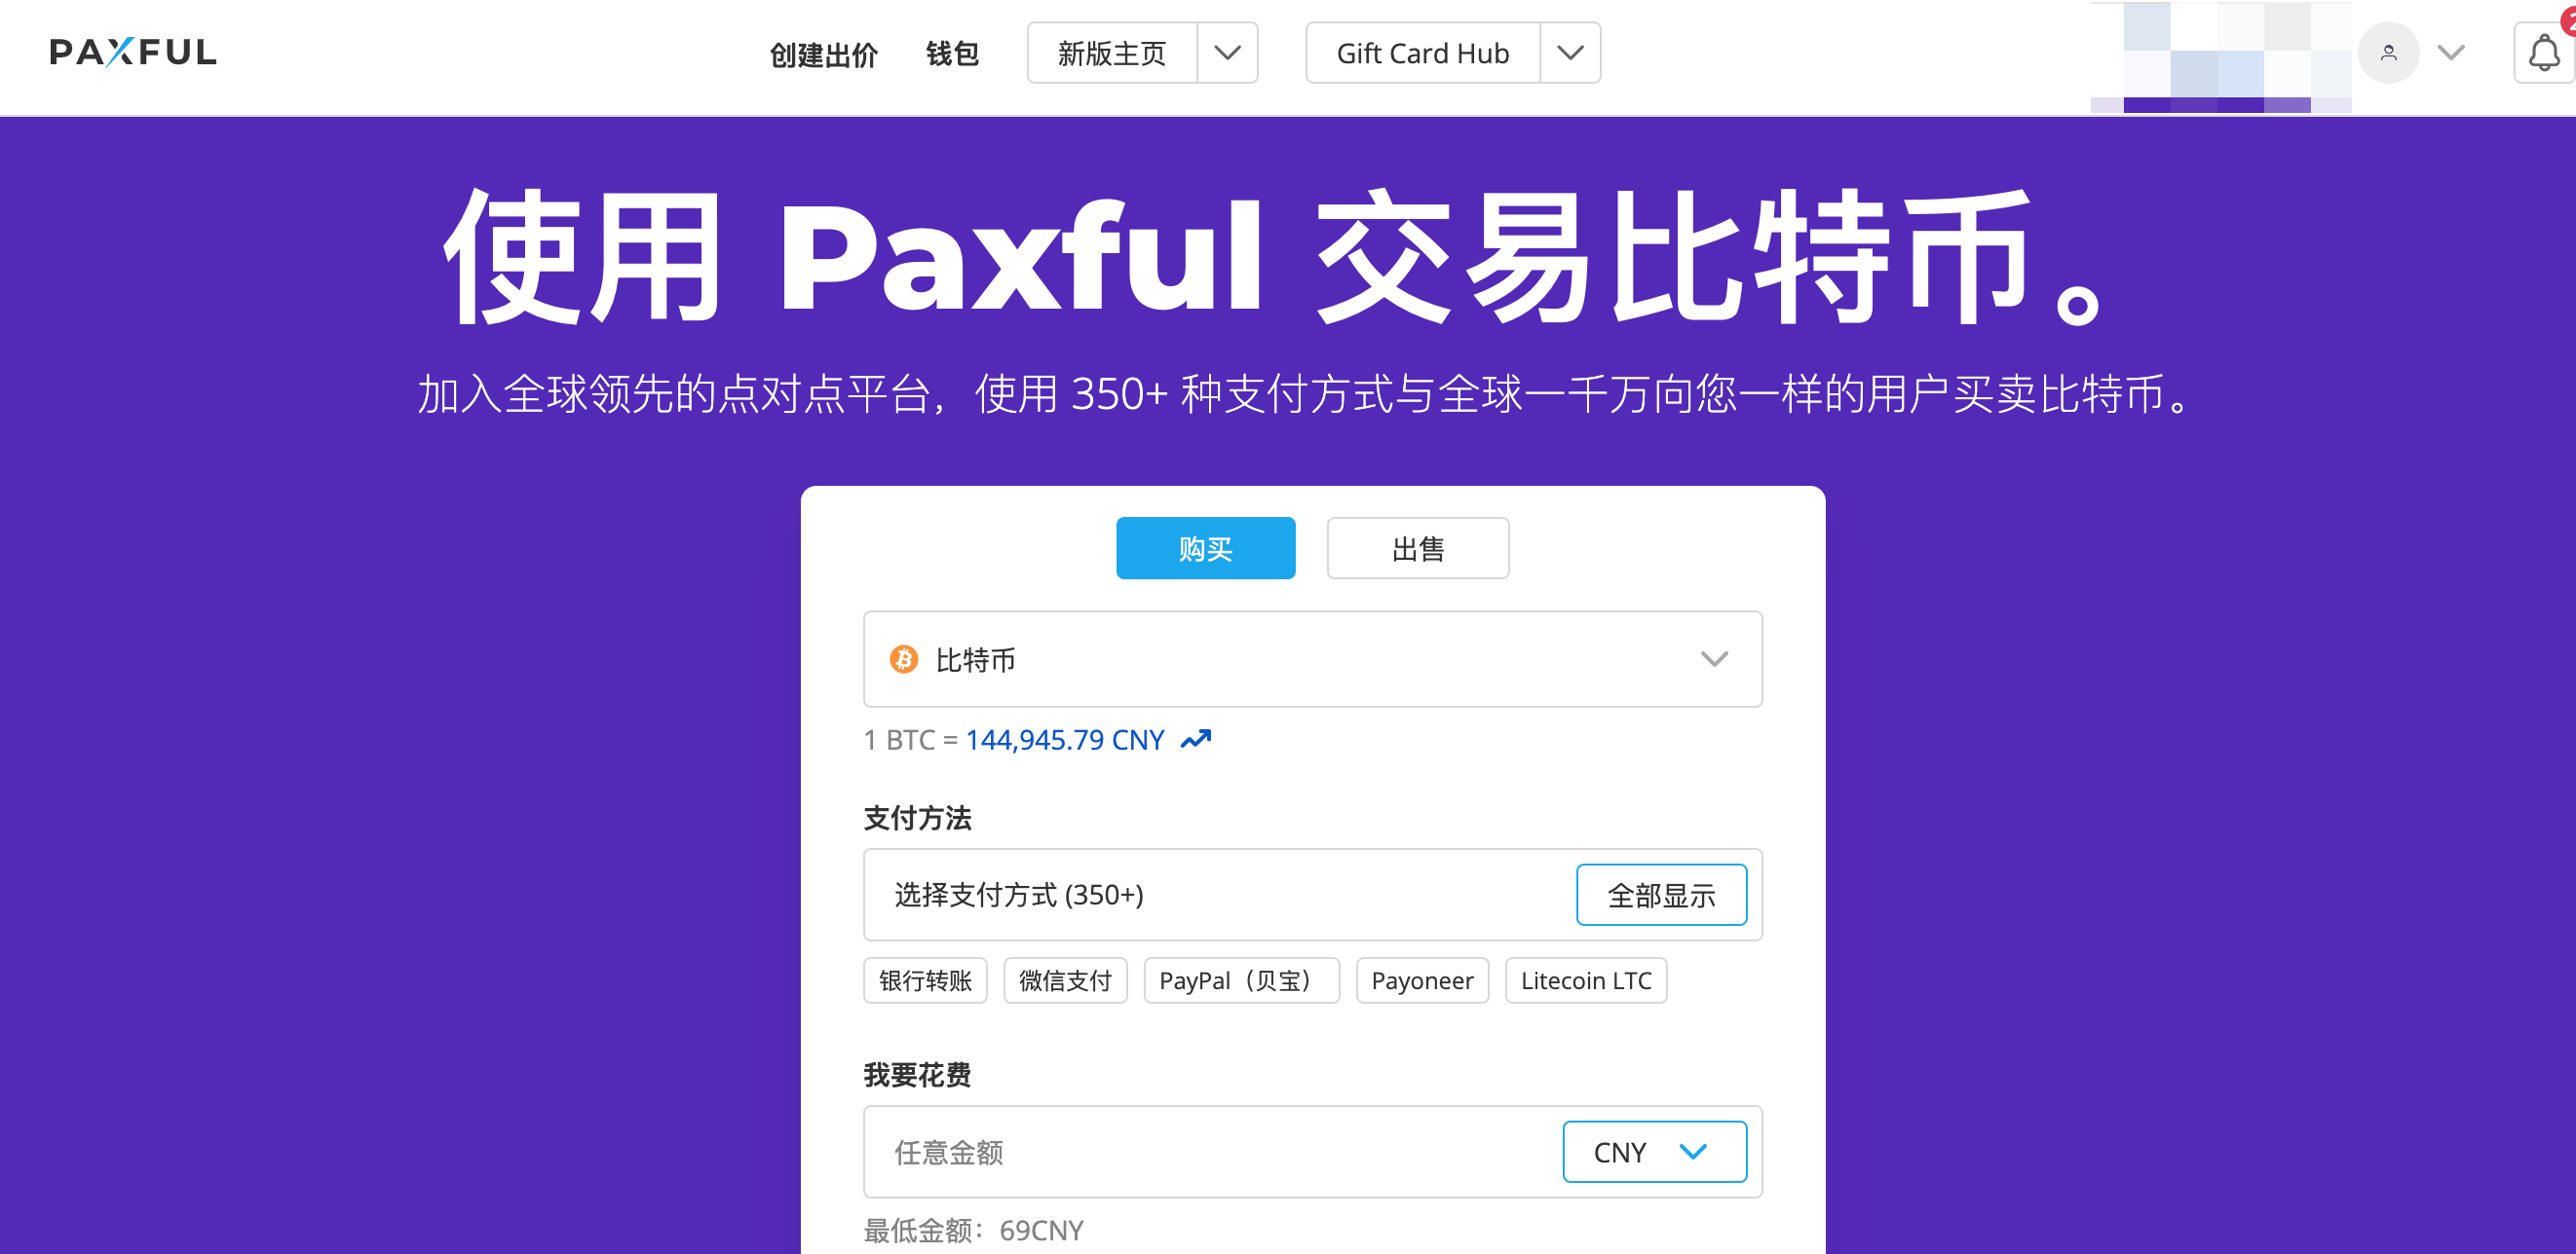Click the user profile icon
Screen dimensions: 2576x1254
pyautogui.click(x=2387, y=55)
